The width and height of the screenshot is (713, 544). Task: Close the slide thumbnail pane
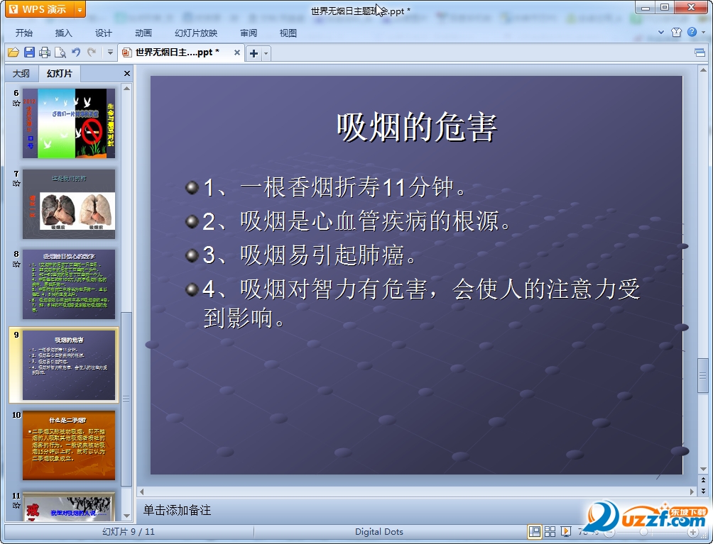(x=127, y=74)
